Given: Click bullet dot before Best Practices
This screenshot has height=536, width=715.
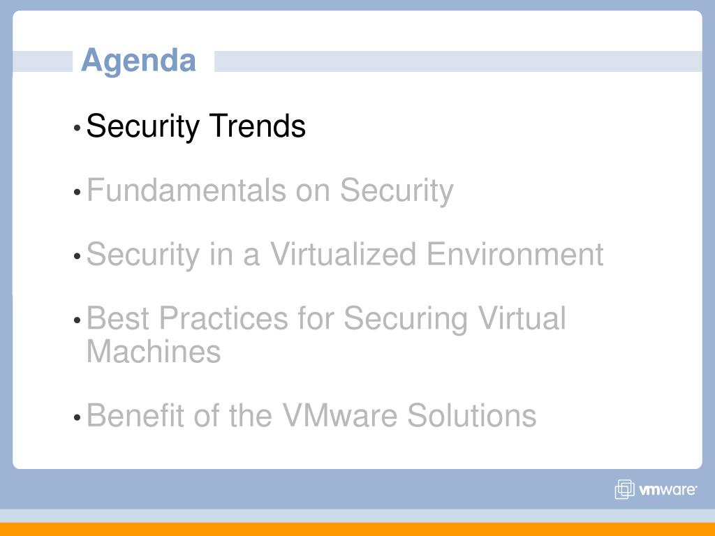Looking at the screenshot, I should (77, 320).
